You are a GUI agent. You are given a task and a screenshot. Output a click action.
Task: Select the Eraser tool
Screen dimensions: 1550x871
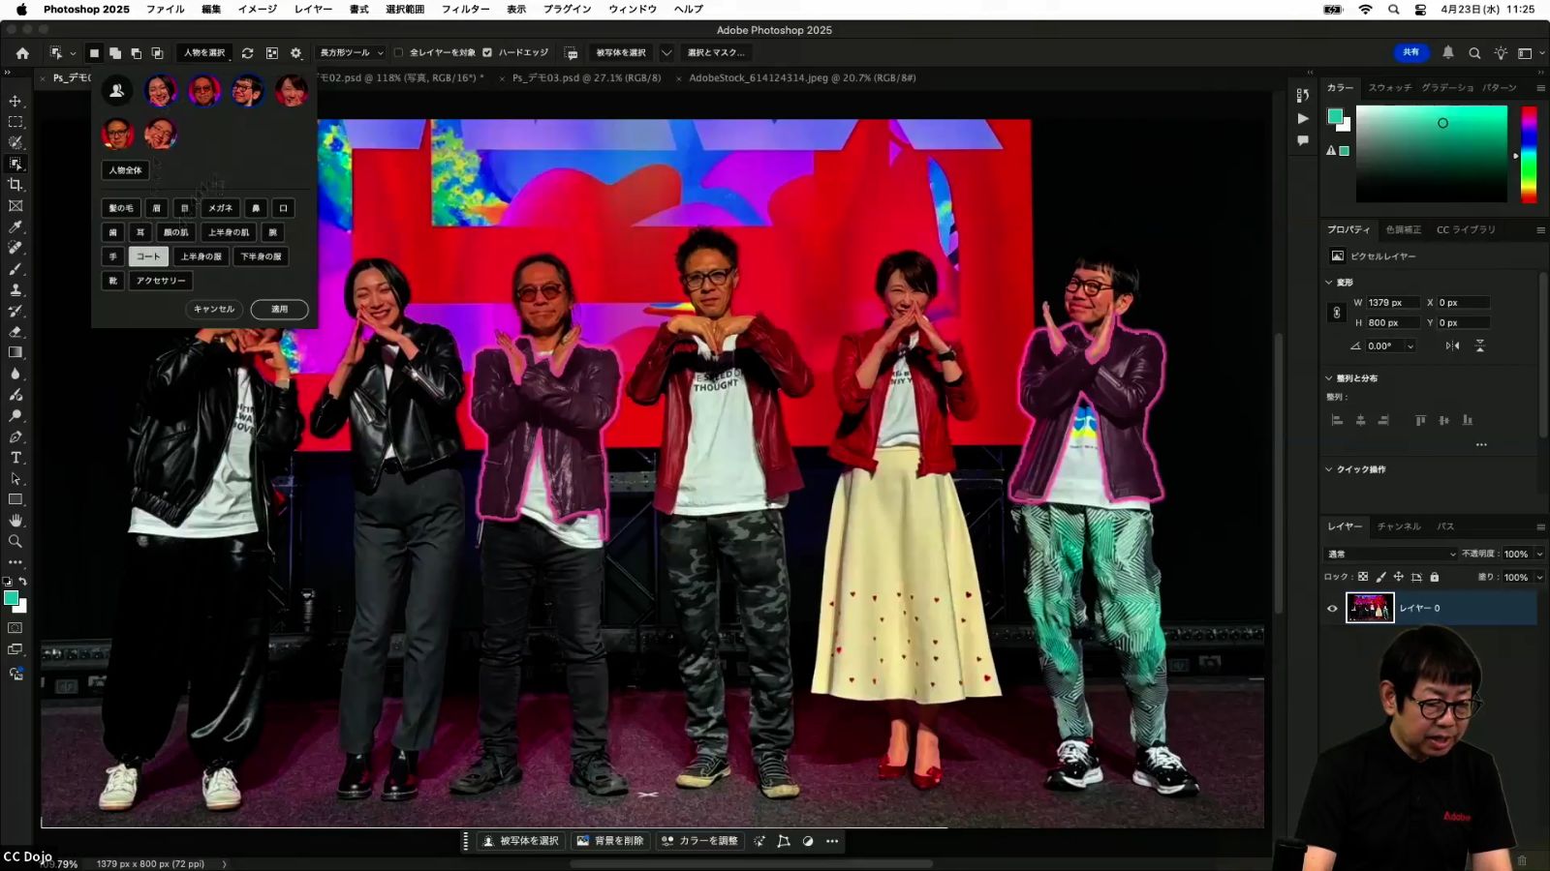(x=15, y=332)
